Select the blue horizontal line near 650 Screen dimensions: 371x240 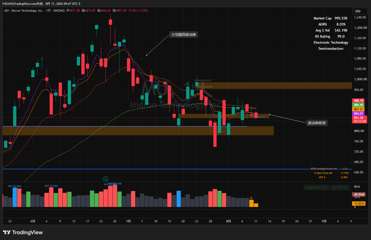coord(177,169)
